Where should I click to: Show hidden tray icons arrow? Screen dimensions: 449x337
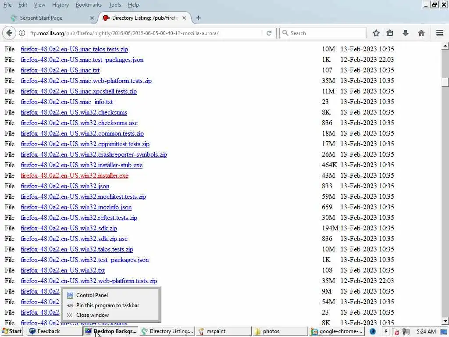point(386,331)
